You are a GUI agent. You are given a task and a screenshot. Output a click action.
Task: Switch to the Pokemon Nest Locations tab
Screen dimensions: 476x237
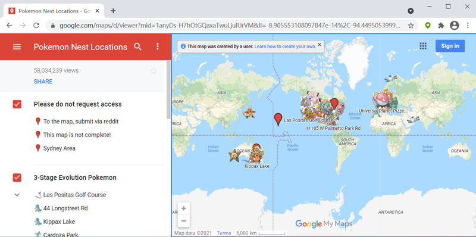(x=54, y=11)
